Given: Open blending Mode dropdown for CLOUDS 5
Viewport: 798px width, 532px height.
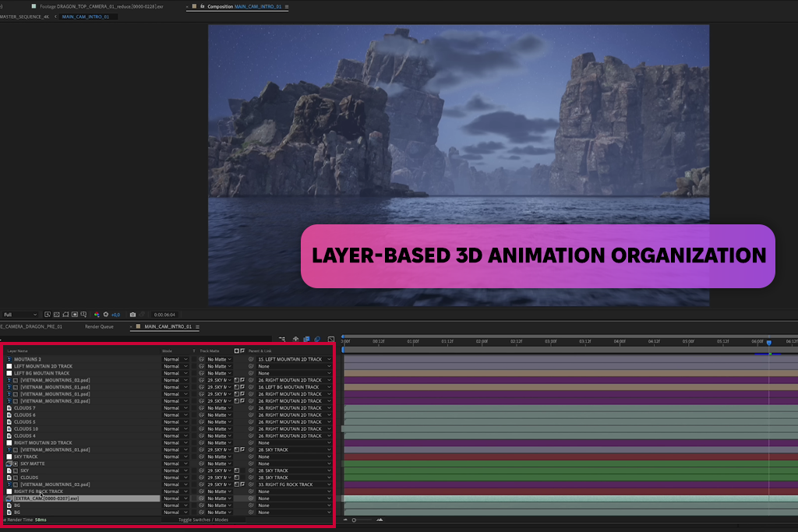Looking at the screenshot, I should [x=175, y=421].
